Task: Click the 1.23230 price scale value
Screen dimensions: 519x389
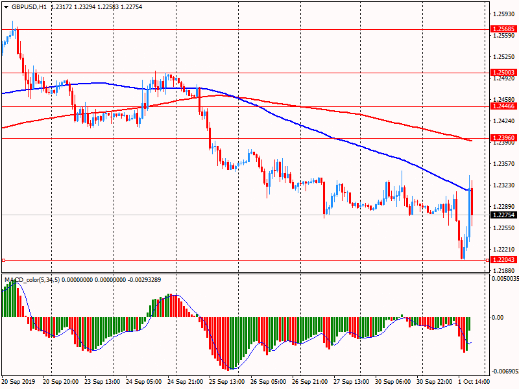Action: coord(504,185)
